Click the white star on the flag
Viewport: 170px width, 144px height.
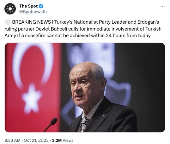pyautogui.click(x=32, y=98)
